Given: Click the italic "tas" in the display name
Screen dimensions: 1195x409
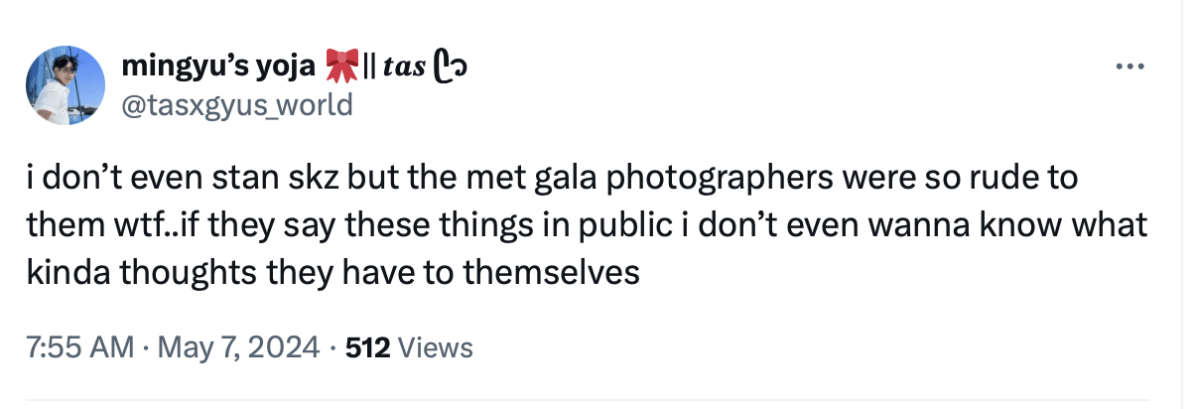Looking at the screenshot, I should [x=404, y=68].
